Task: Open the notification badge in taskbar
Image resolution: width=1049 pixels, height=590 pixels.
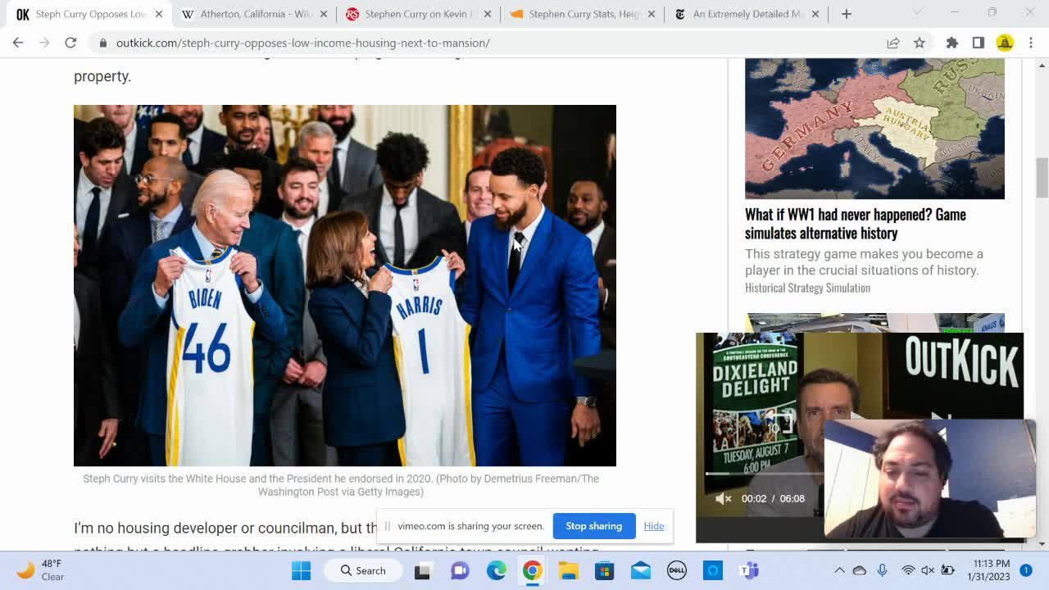Action: tap(1025, 570)
